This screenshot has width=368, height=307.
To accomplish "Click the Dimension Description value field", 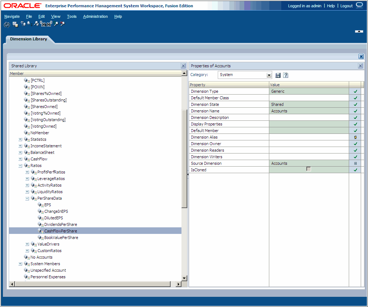I will pos(309,117).
